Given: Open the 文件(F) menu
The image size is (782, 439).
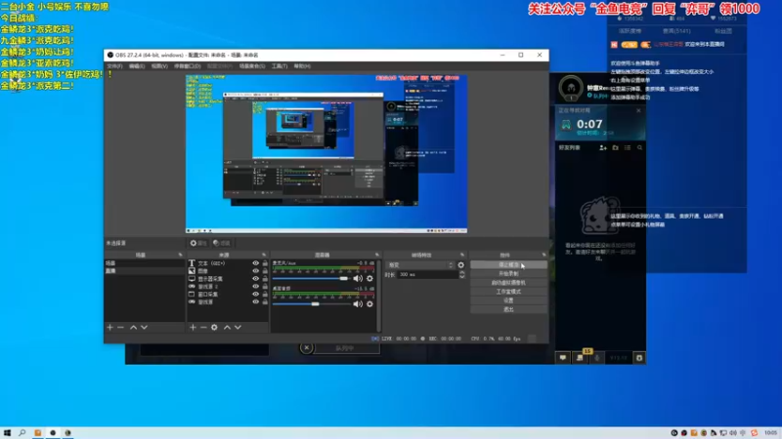Looking at the screenshot, I should [114, 66].
